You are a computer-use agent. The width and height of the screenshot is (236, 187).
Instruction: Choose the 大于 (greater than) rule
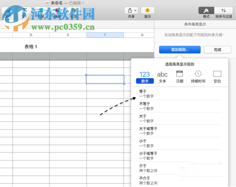pos(180,119)
